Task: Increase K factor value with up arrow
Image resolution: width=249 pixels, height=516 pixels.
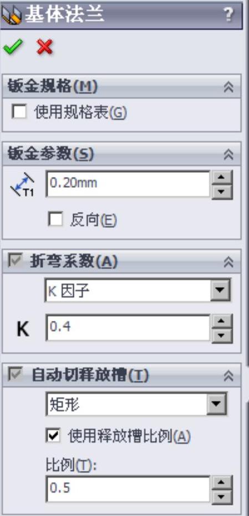Action: (222, 321)
